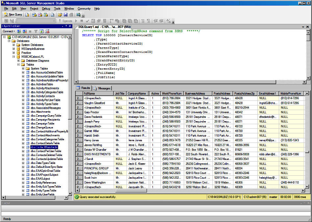Expand the System Tables node
Viewport: 312px width, 222px height.
click(x=23, y=69)
